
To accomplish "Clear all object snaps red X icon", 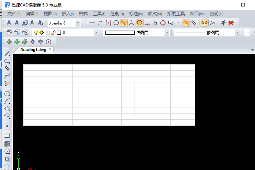I will (x=231, y=23).
